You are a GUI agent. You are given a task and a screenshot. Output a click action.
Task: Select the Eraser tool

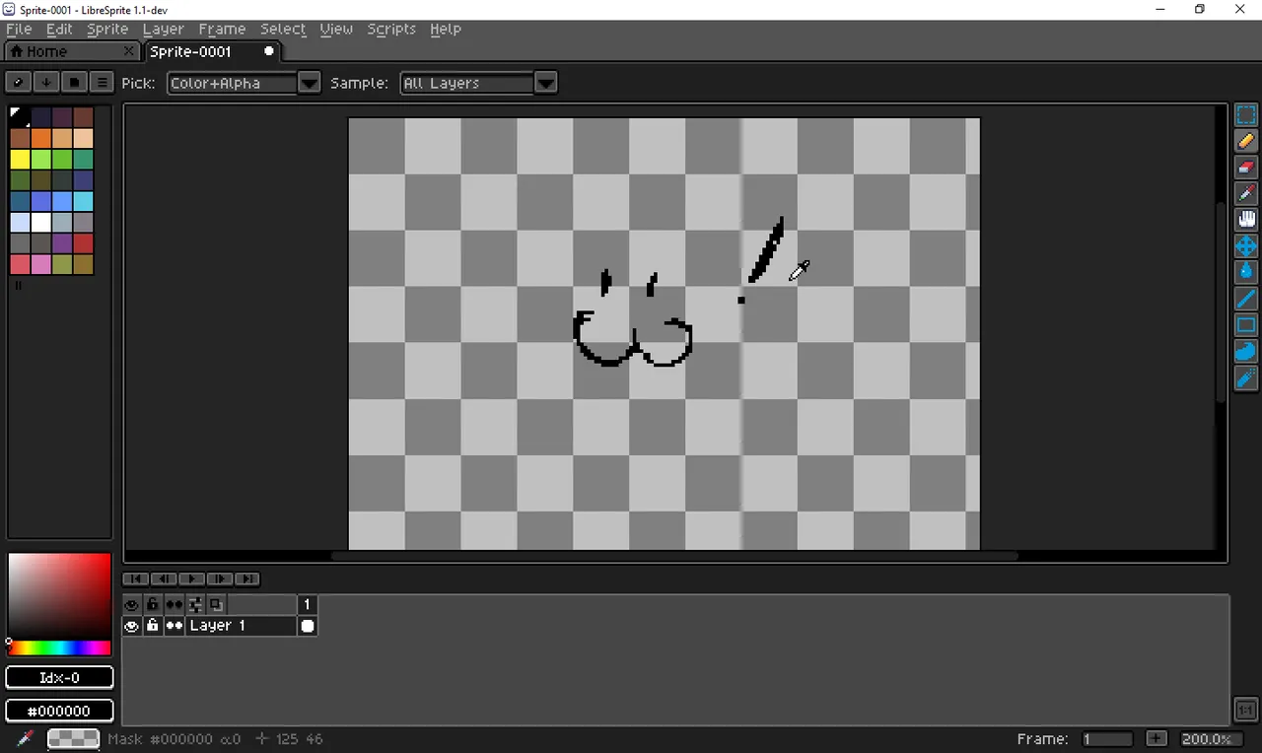1246,168
